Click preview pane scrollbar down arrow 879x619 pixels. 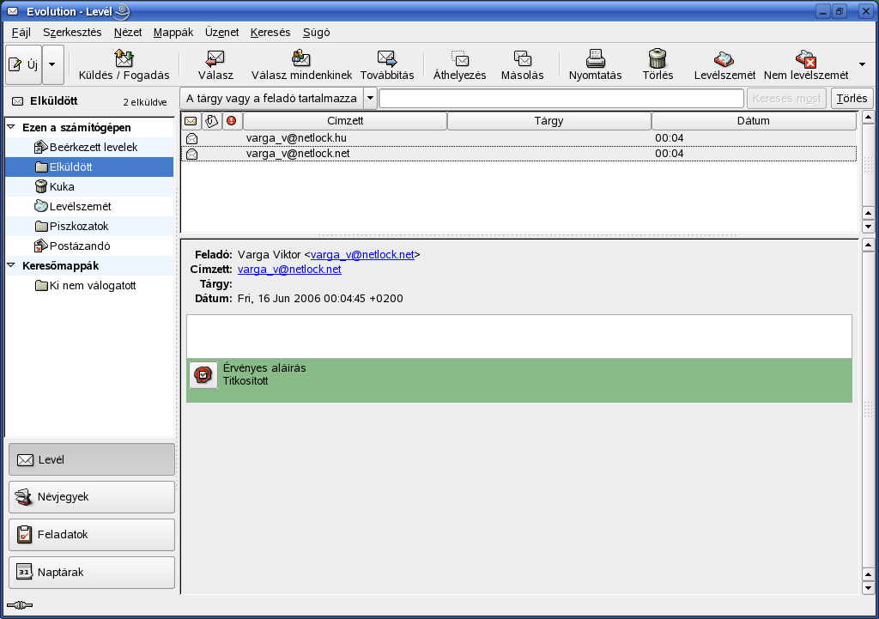(868, 588)
